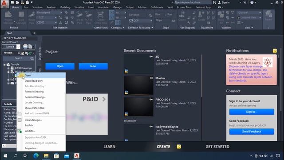The height and width of the screenshot is (160, 284).
Task: Click the binoculars search icon in title bar
Action: tap(214, 2)
